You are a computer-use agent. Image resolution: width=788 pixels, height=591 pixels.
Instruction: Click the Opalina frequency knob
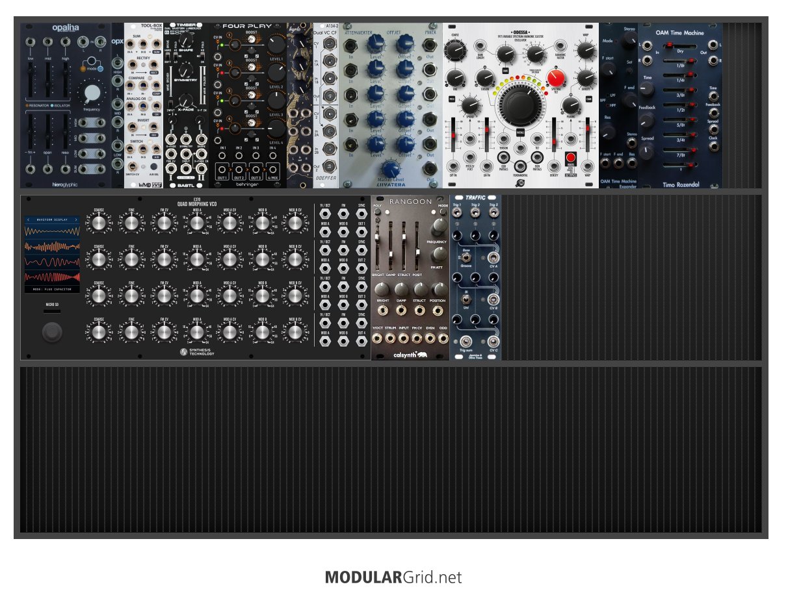click(x=92, y=94)
